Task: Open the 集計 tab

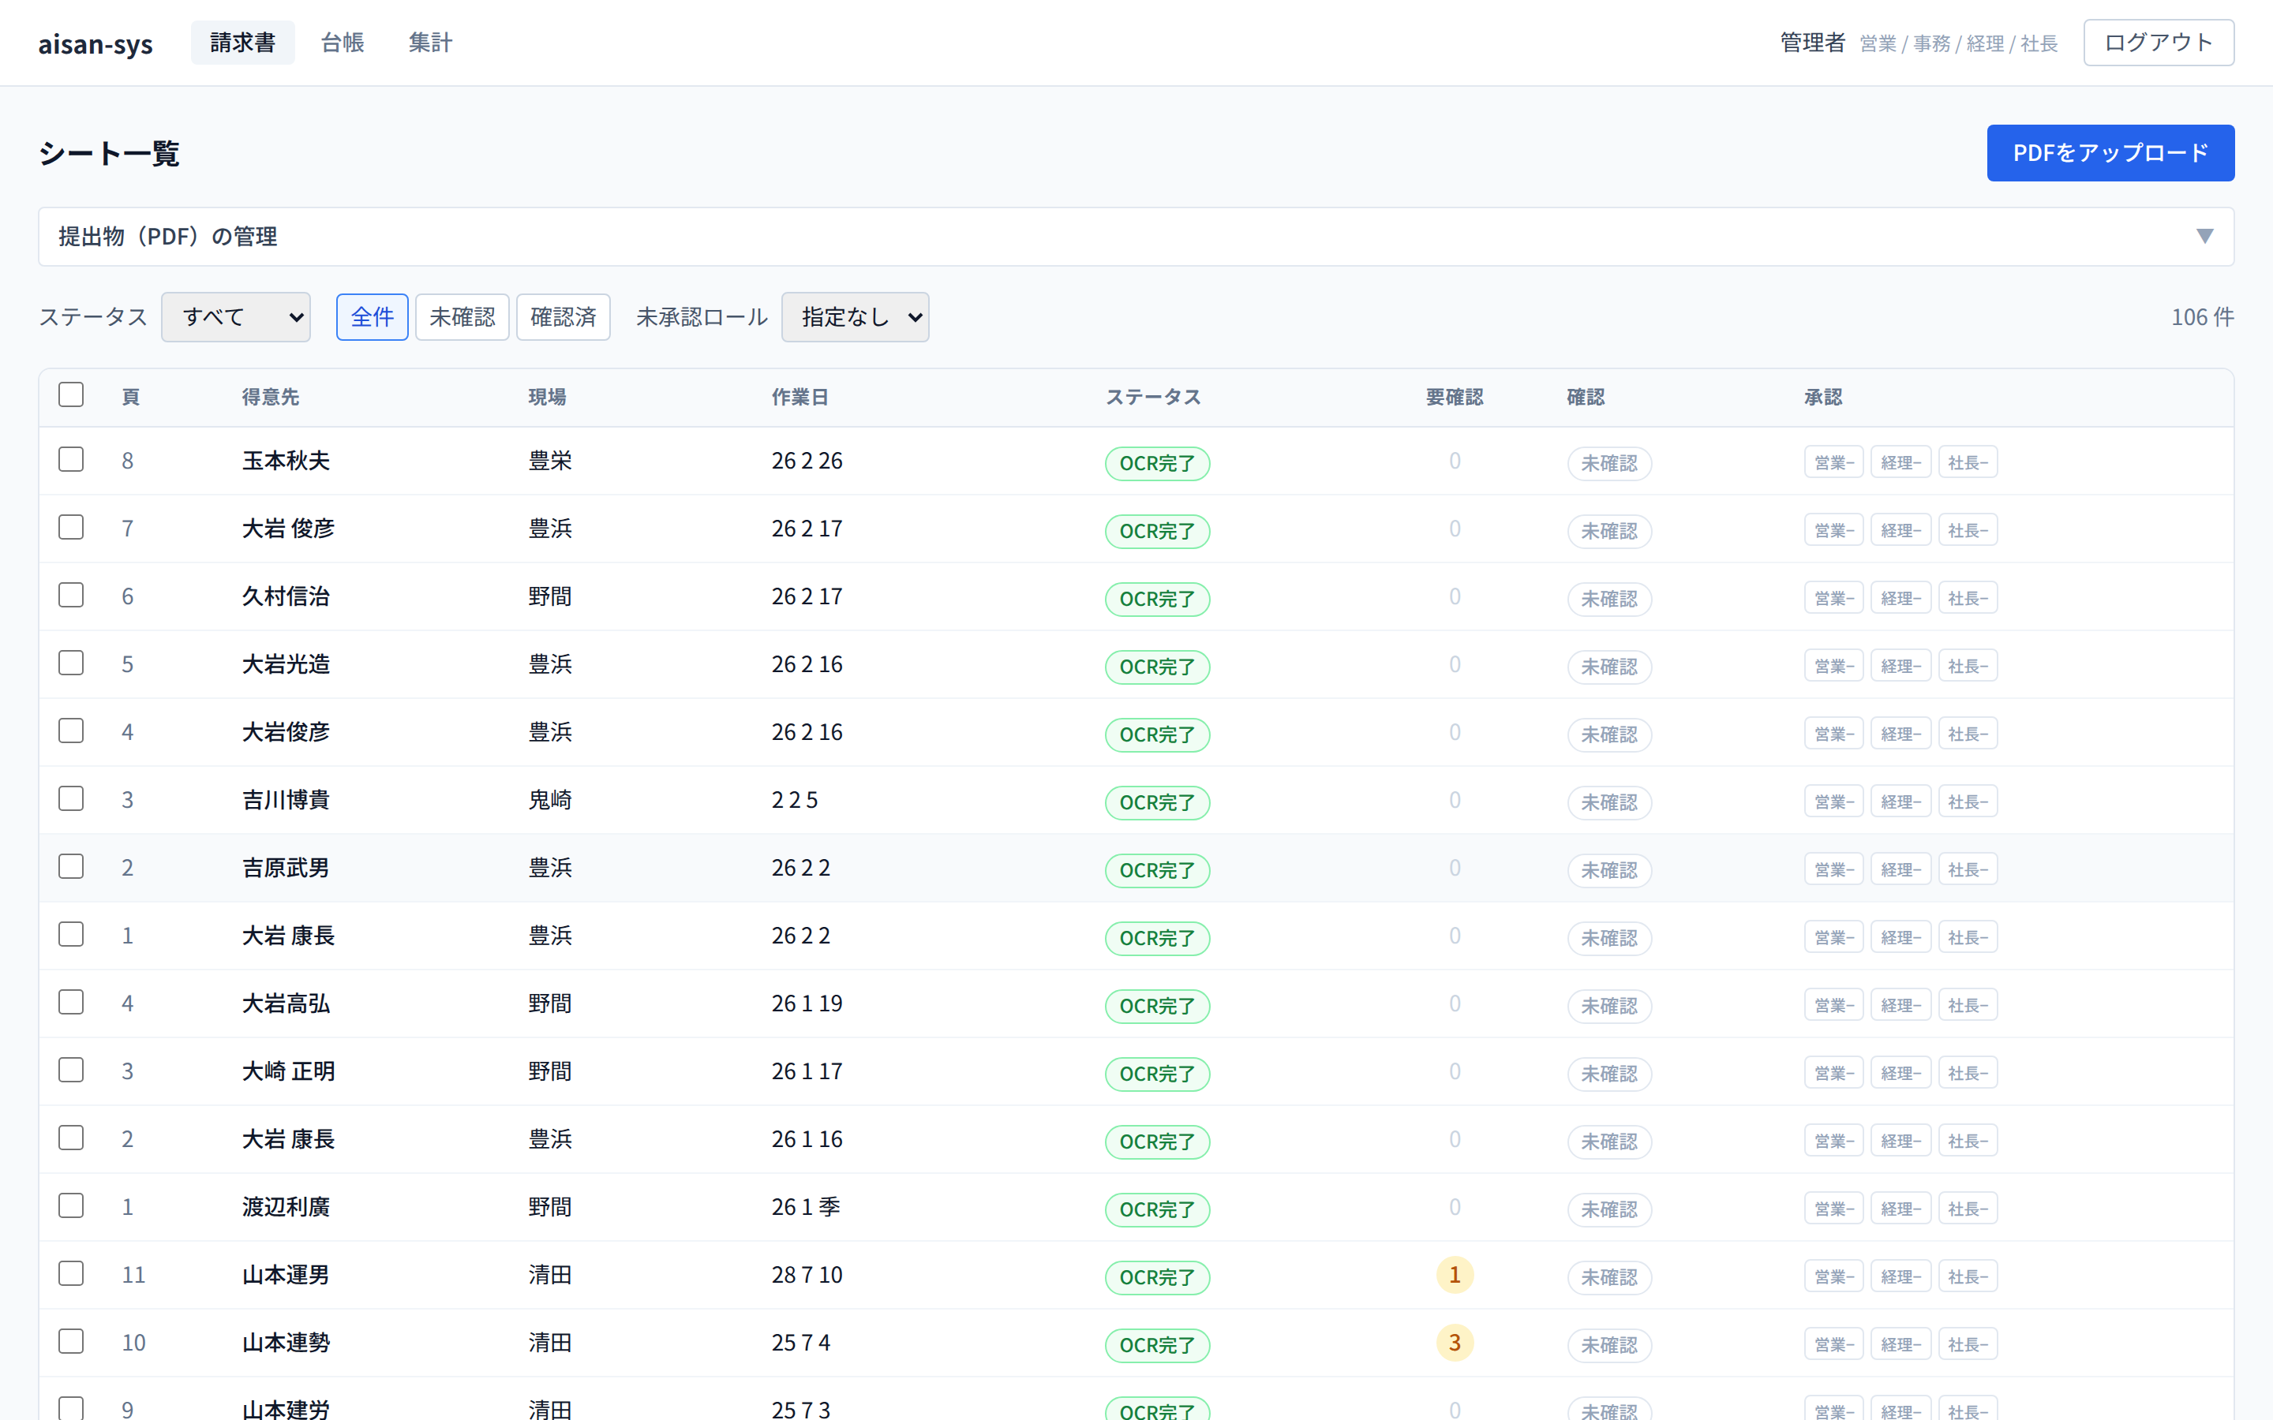Action: pos(430,43)
